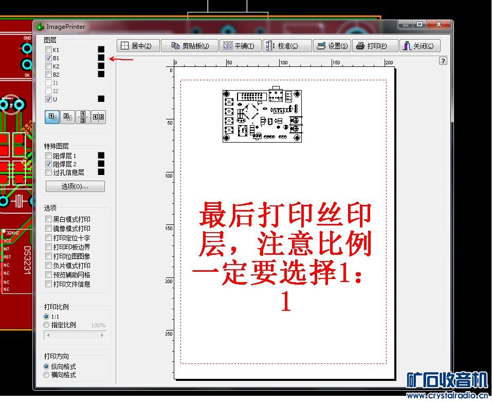
Task: Enable 镜像模式打印 mirror printing
Action: pos(48,229)
